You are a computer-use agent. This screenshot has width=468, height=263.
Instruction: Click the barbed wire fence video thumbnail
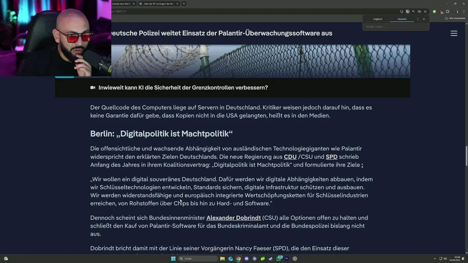click(261, 61)
